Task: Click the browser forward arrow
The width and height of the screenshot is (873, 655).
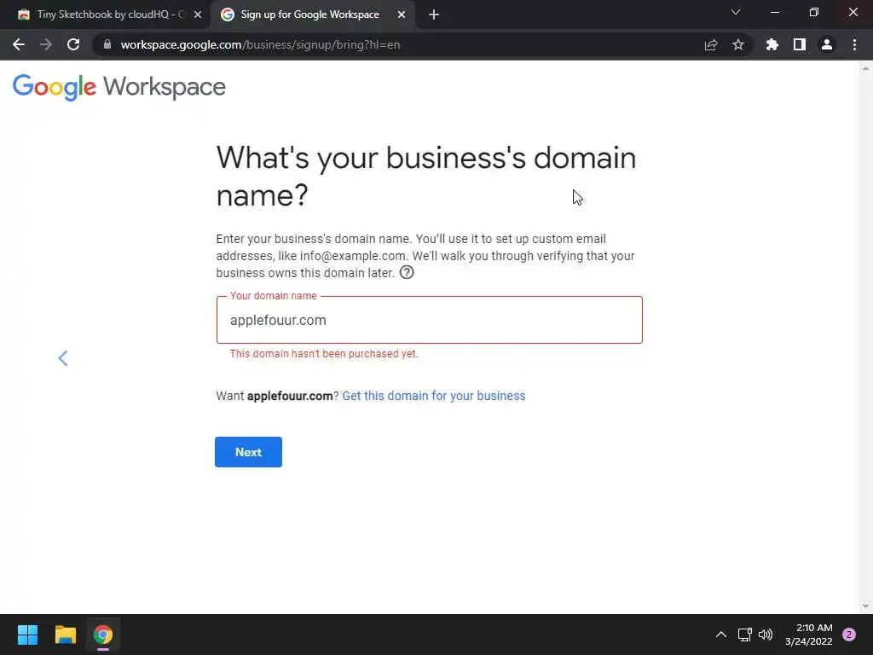Action: click(46, 44)
